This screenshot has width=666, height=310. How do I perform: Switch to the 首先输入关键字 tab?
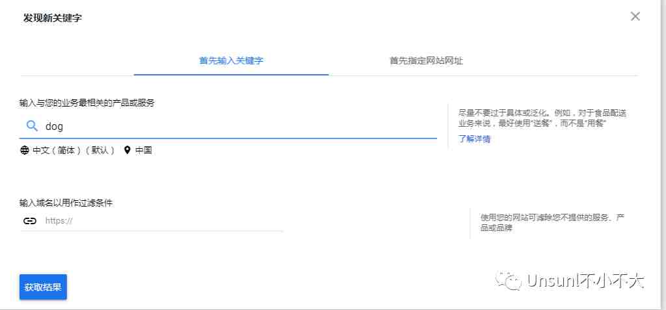(x=231, y=60)
